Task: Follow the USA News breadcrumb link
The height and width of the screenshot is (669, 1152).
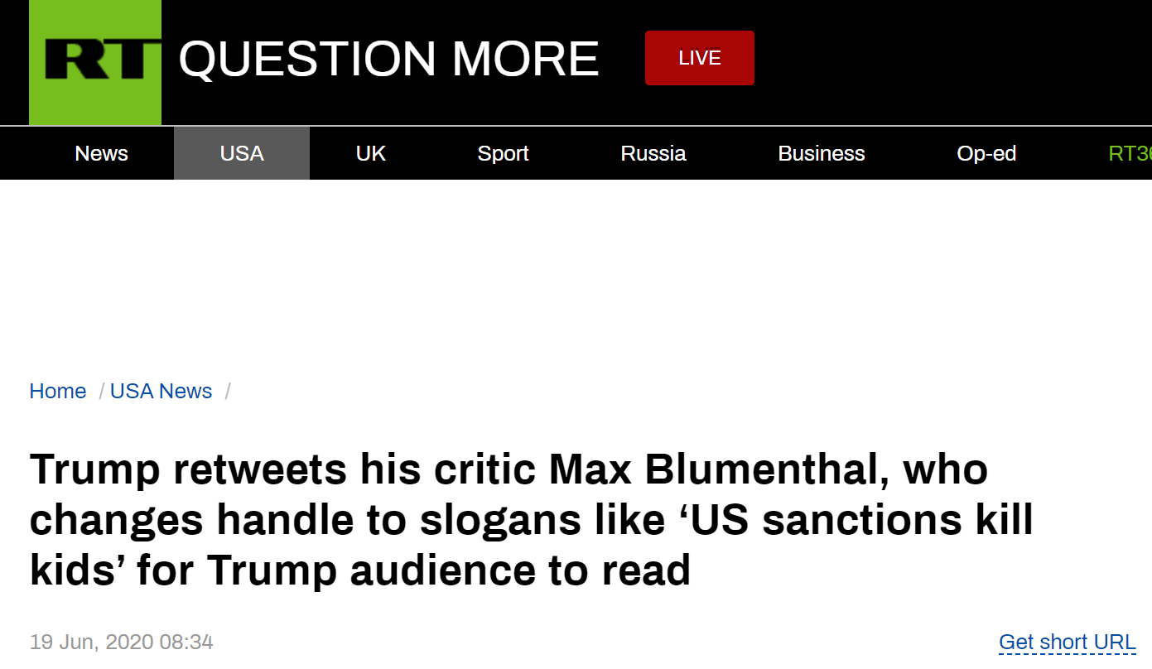Action: click(x=161, y=391)
